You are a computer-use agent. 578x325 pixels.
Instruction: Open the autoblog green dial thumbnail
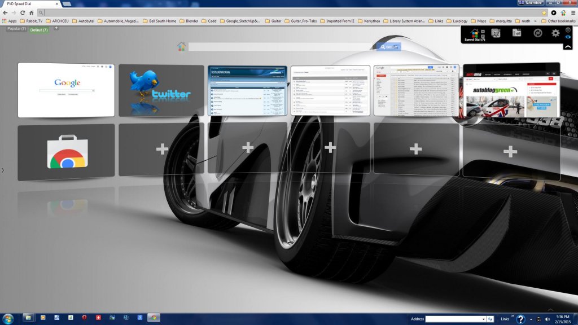(x=511, y=90)
